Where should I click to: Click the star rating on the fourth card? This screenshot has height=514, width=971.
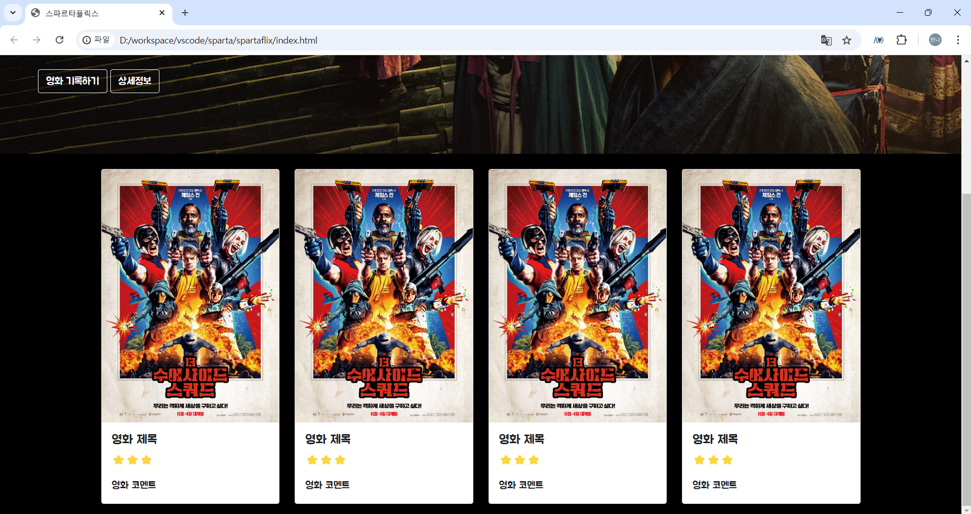(713, 460)
